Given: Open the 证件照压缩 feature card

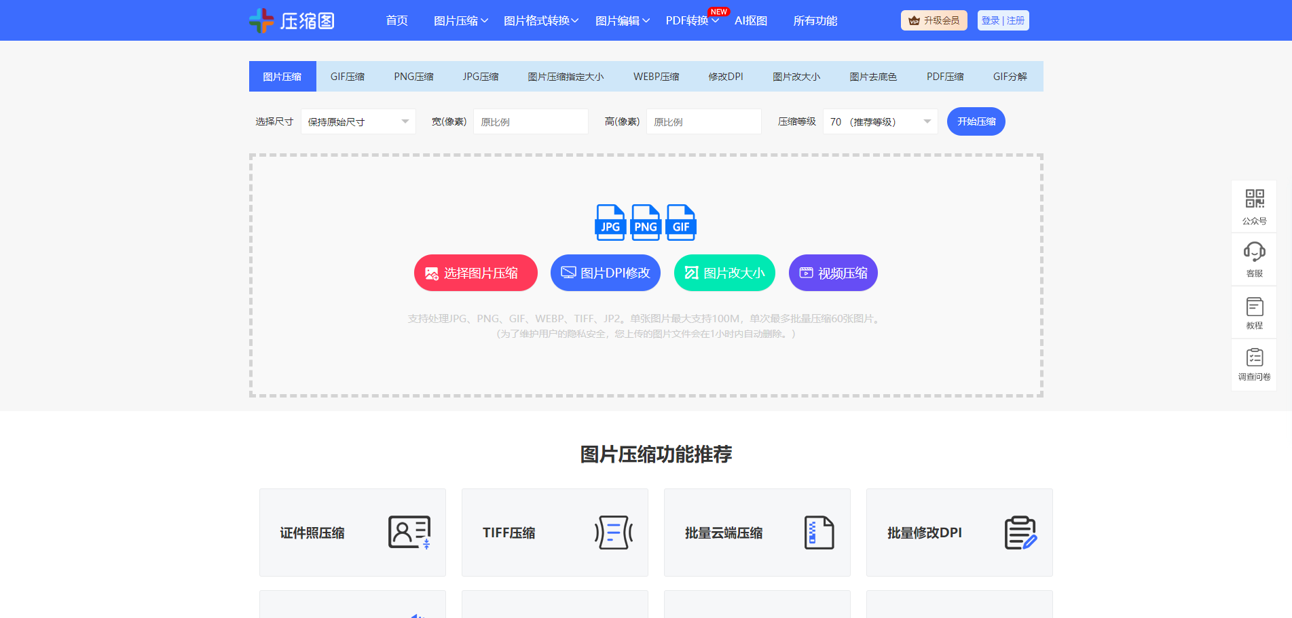Looking at the screenshot, I should (352, 533).
